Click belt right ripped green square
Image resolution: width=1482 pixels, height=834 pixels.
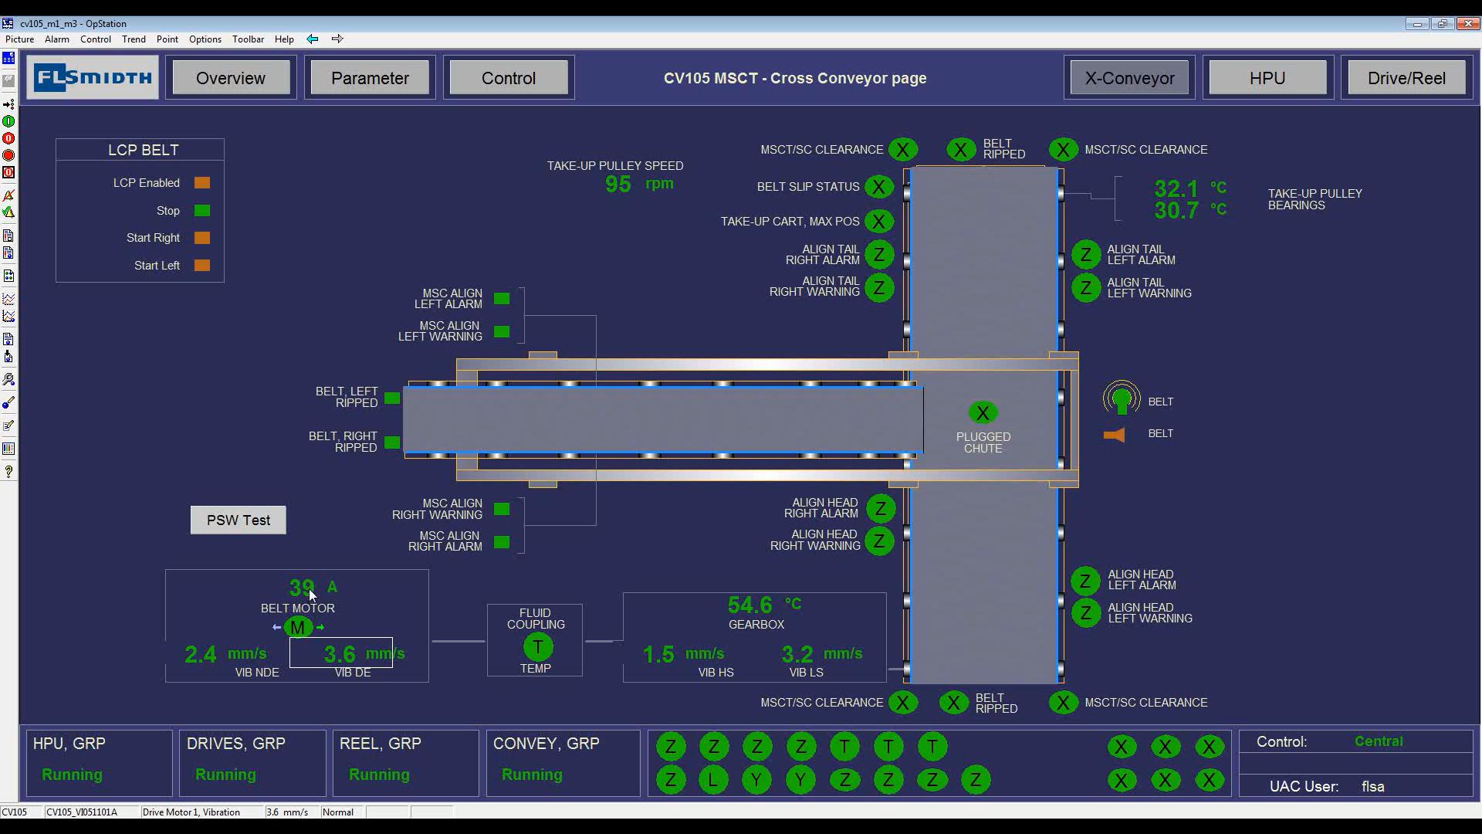coord(392,442)
